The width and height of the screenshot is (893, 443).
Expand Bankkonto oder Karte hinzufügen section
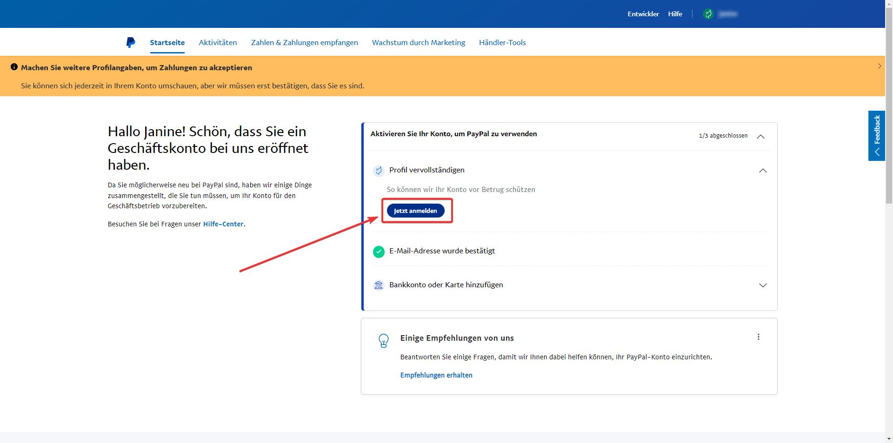763,285
